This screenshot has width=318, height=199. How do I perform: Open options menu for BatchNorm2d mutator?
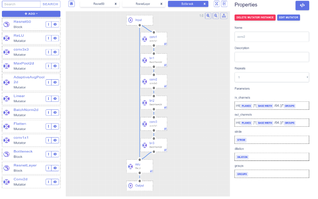click(48, 112)
